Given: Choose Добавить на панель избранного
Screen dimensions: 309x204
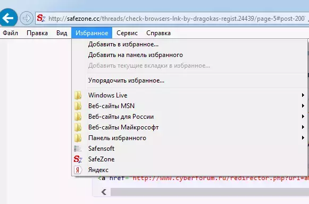Looking at the screenshot, I should pos(189,55).
